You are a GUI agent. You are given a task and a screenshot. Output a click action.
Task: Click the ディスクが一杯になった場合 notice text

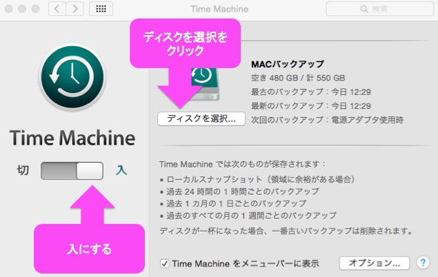tap(286, 231)
